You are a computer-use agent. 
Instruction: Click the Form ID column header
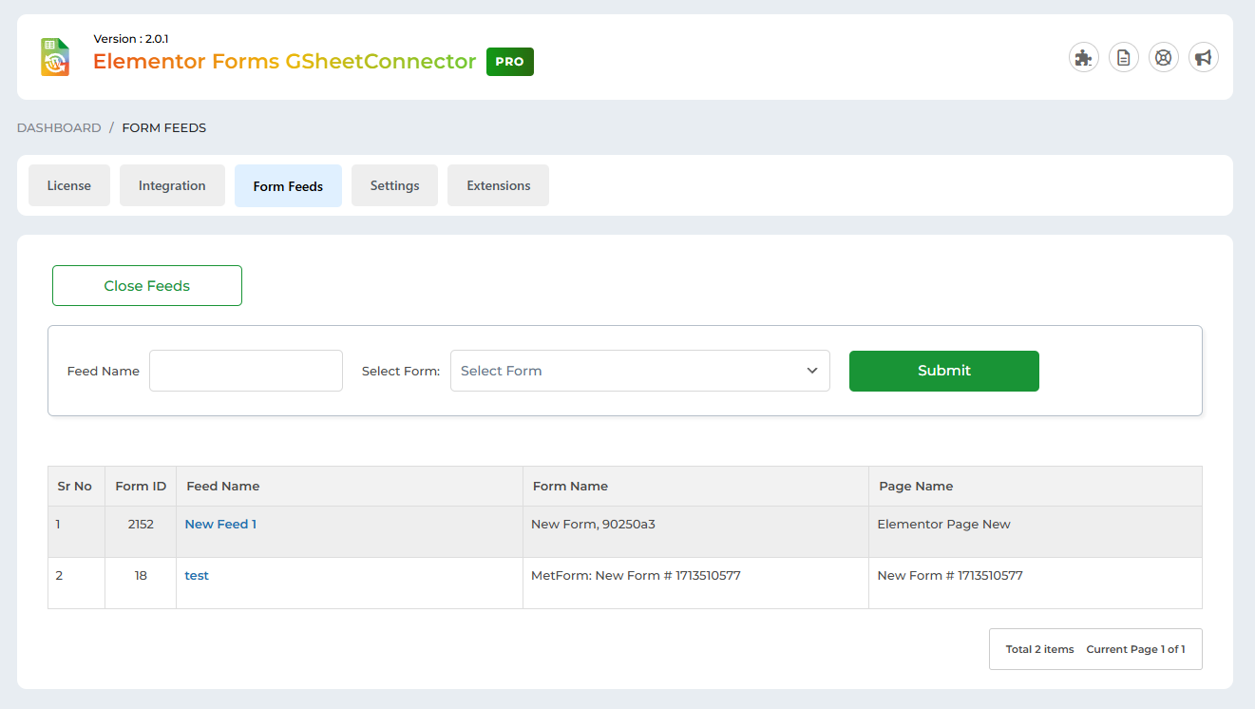coord(141,487)
